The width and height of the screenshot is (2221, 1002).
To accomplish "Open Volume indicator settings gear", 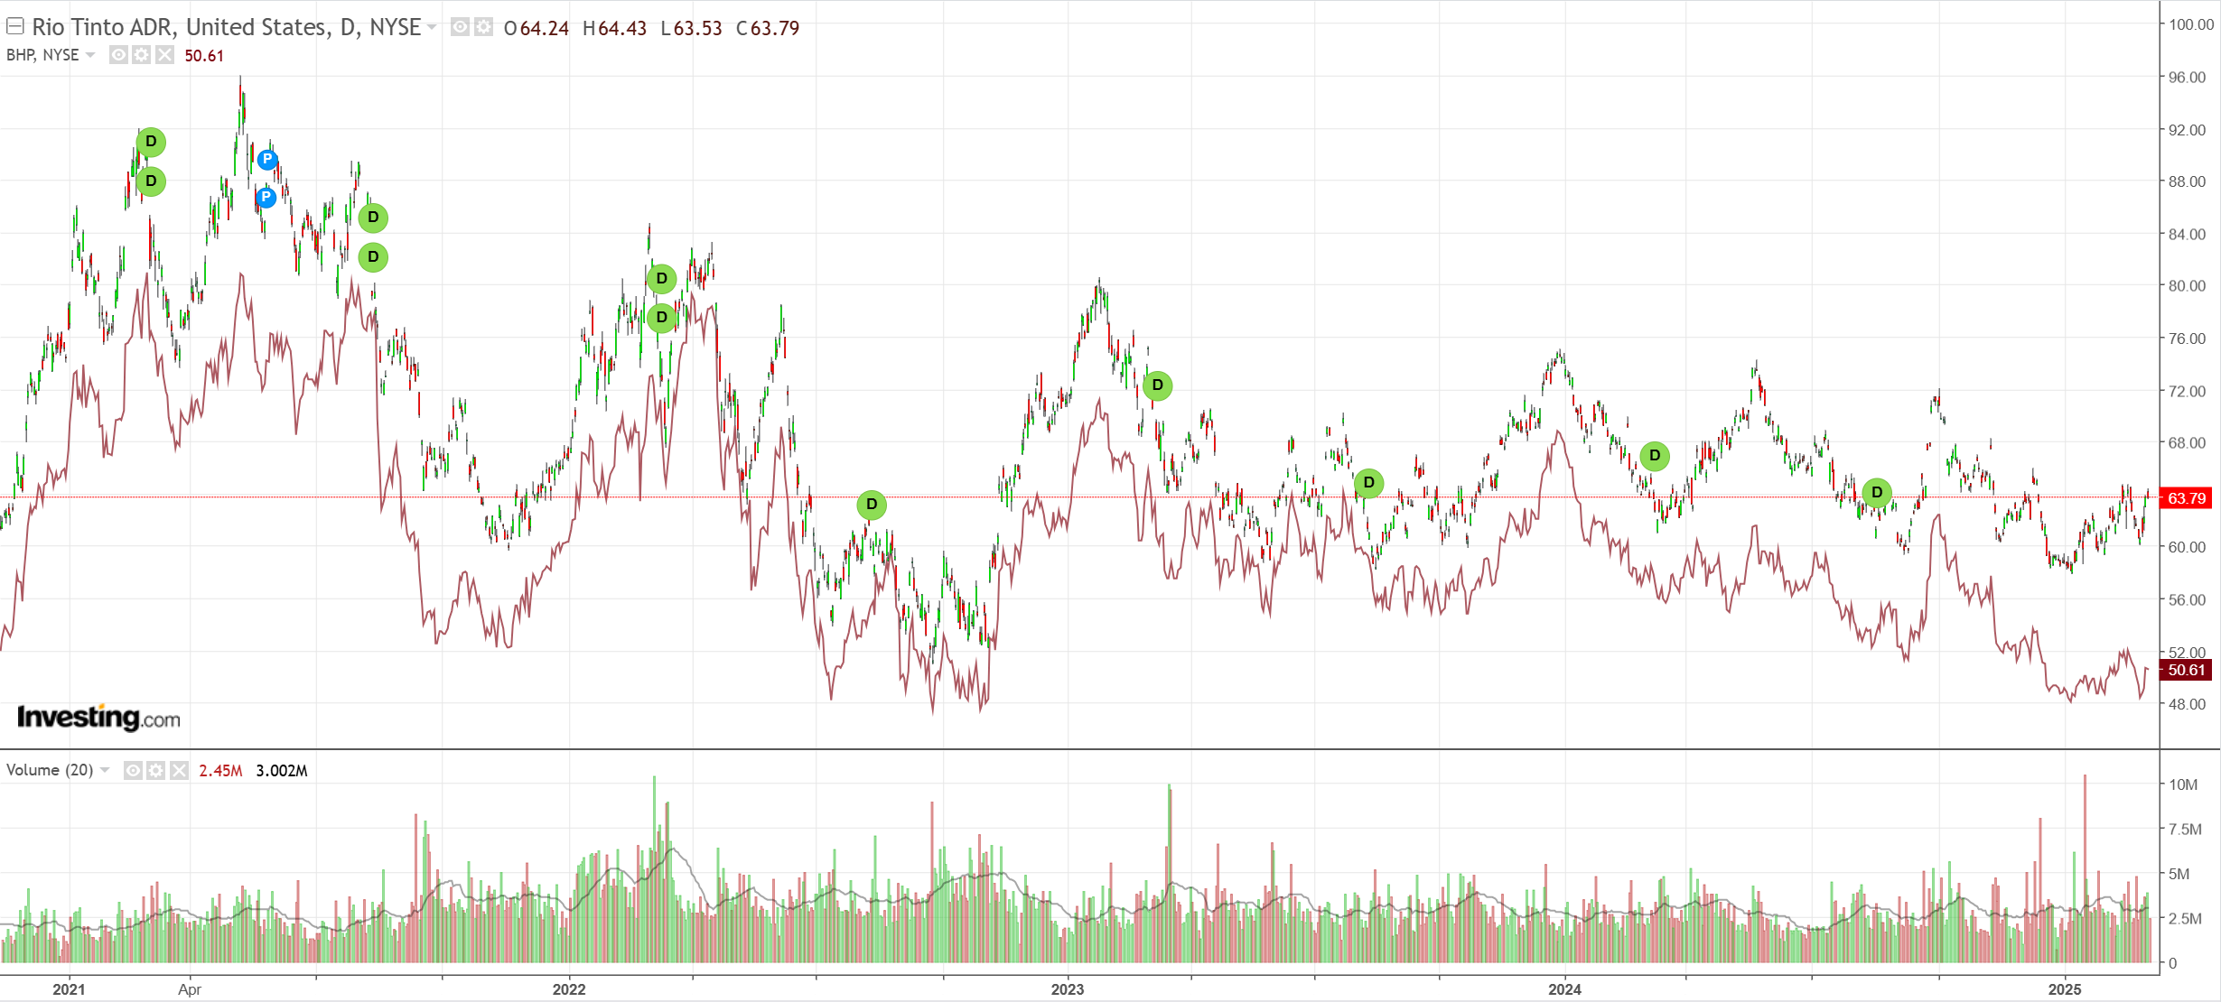I will (x=155, y=770).
